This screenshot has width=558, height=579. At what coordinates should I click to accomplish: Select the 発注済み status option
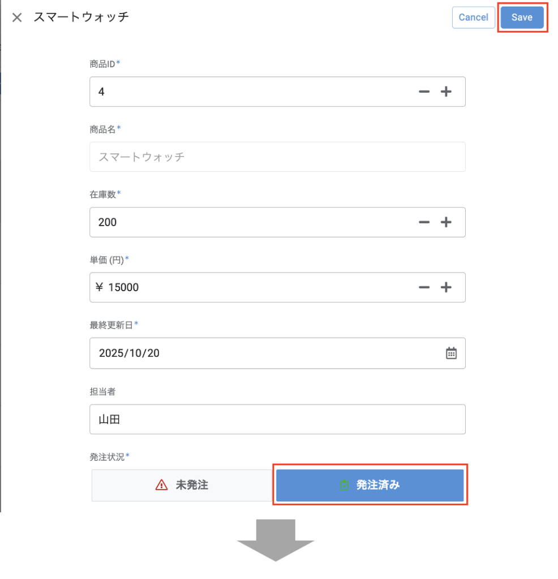click(x=370, y=485)
